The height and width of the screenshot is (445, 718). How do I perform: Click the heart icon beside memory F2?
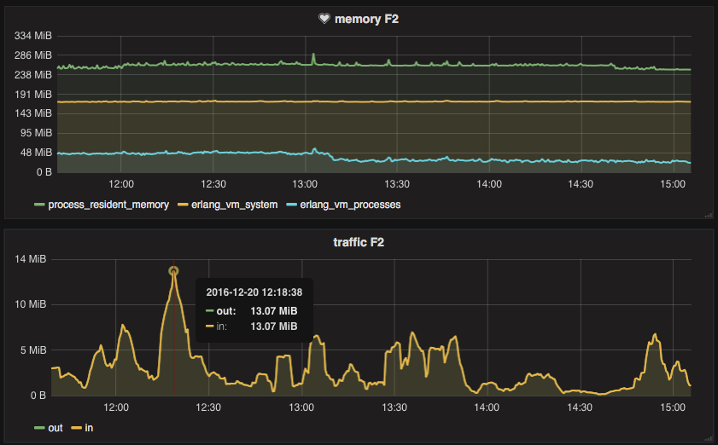pos(324,20)
